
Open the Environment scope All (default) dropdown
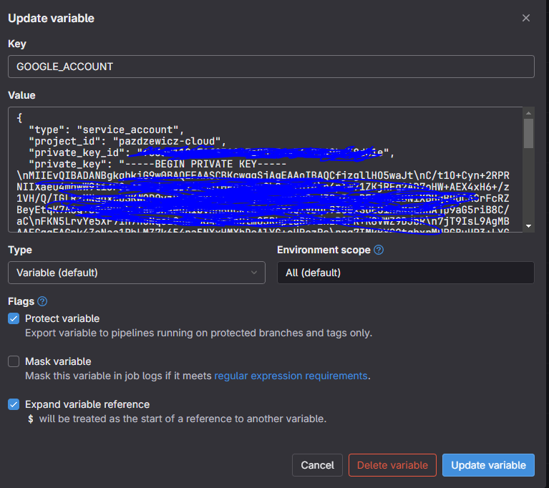(405, 273)
